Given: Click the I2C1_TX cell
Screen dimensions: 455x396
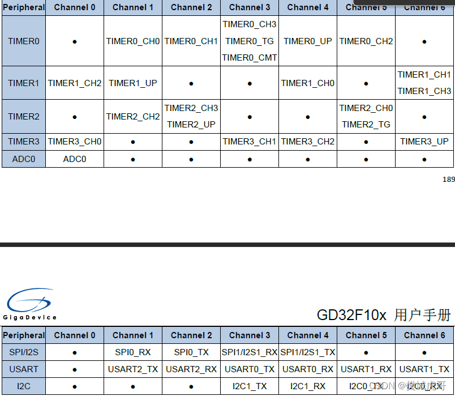Looking at the screenshot, I should 249,386.
